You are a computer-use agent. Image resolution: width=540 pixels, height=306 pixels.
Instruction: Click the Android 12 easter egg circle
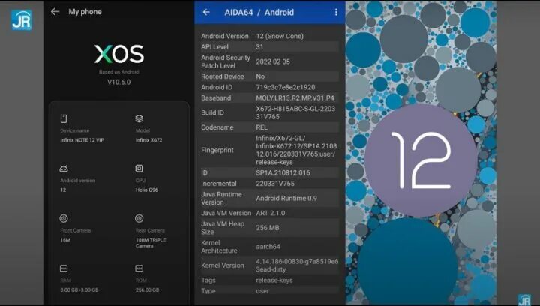point(421,160)
